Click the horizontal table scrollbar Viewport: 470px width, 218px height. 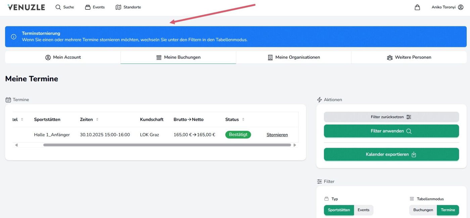point(167,145)
